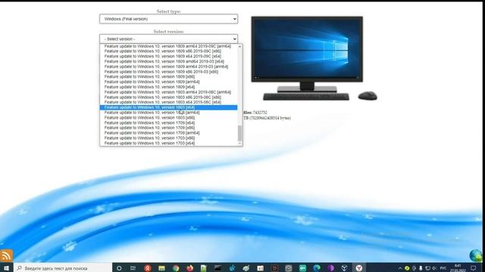
Task: Choose version 1809 x86 2019-09C [x86]
Action: tap(168, 51)
